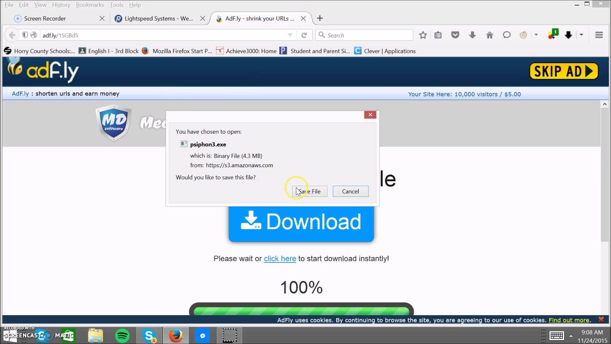Click the black download arrow extension

[568, 35]
